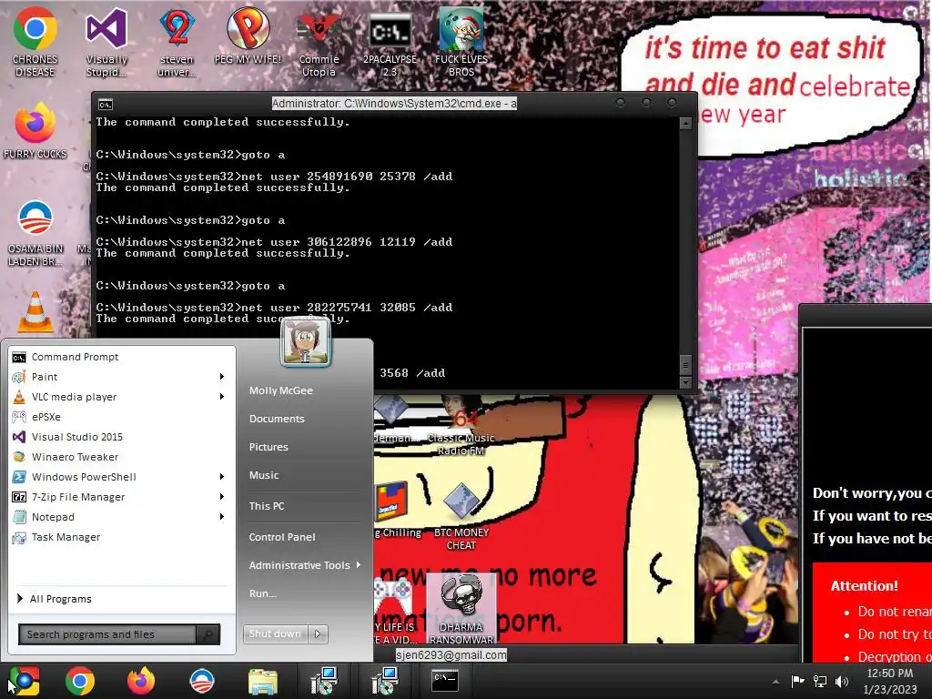Image resolution: width=932 pixels, height=699 pixels.
Task: Click the first network setup taskbar icon
Action: (x=324, y=681)
